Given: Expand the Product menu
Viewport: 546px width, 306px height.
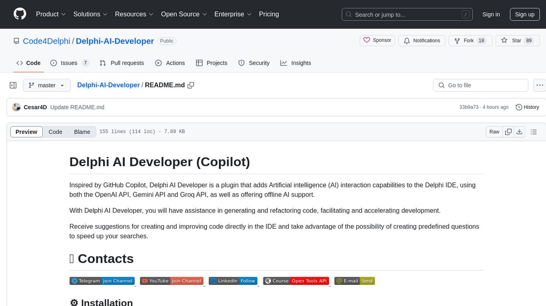Looking at the screenshot, I should pyautogui.click(x=51, y=14).
